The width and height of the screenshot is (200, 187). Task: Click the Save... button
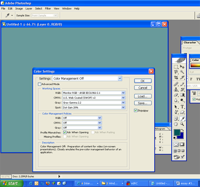click(x=143, y=103)
